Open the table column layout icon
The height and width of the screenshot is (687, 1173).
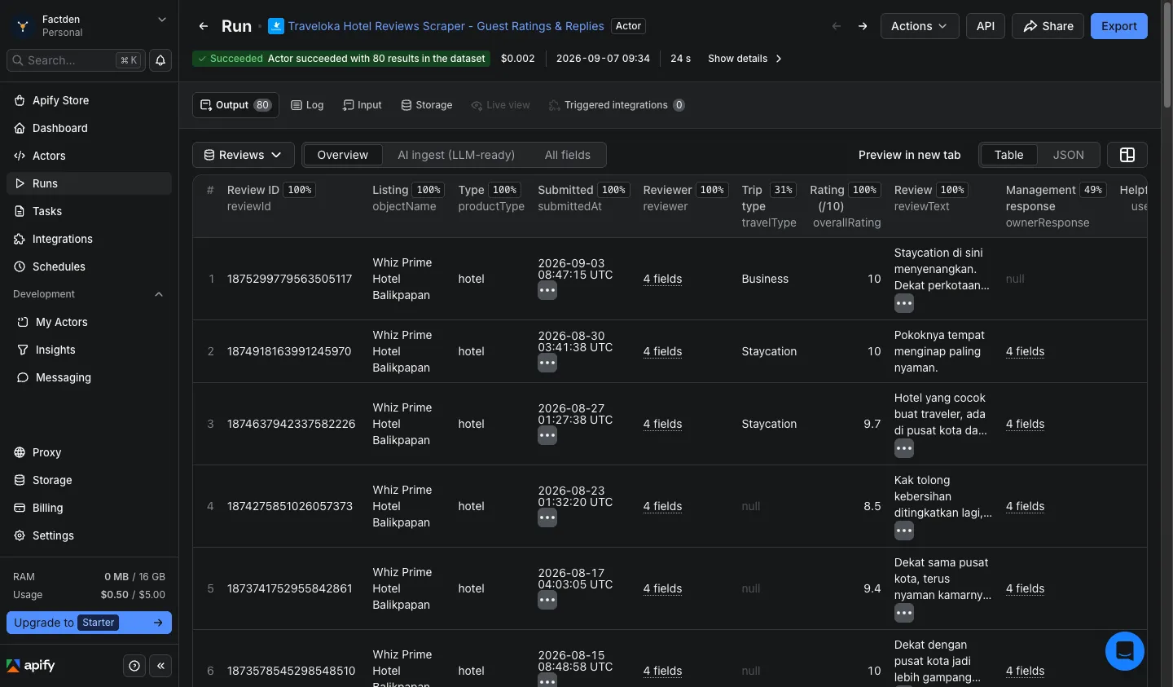point(1127,155)
